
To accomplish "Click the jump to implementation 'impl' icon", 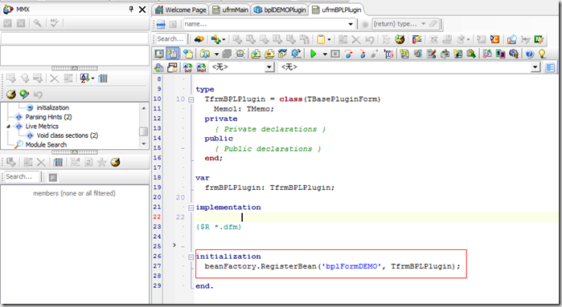I will [x=201, y=67].
